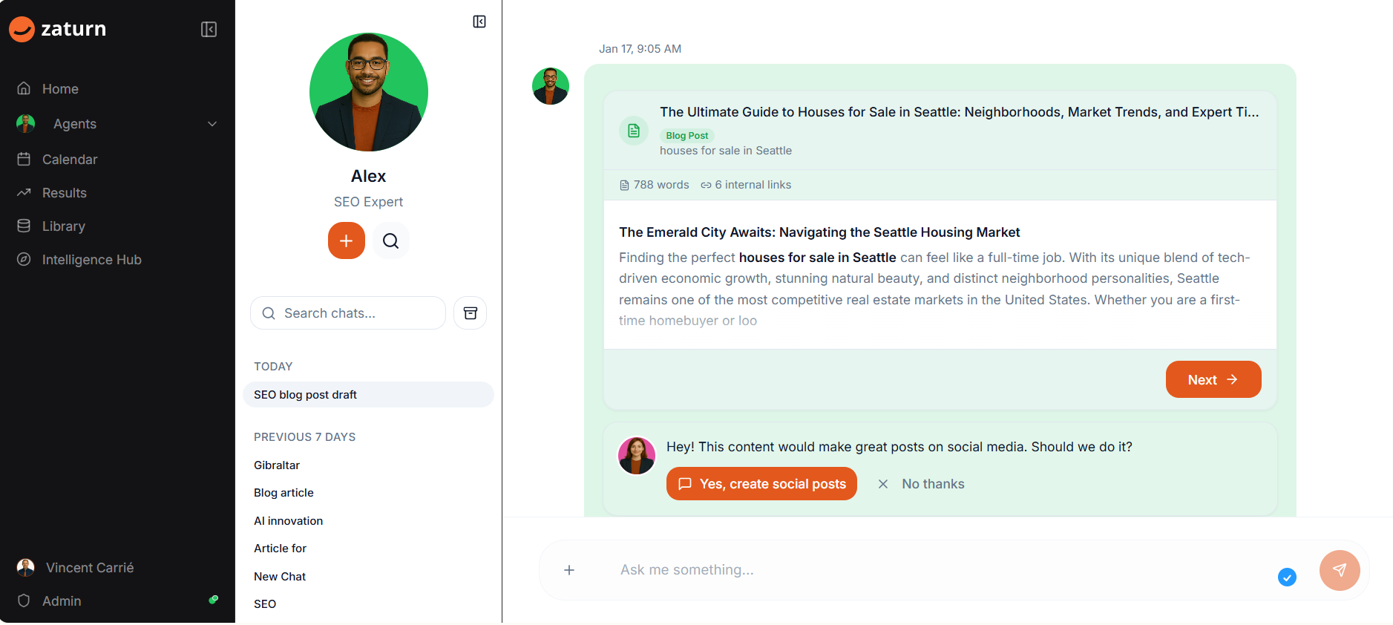Open the Home menu item
The height and width of the screenshot is (625, 1393).
click(60, 89)
